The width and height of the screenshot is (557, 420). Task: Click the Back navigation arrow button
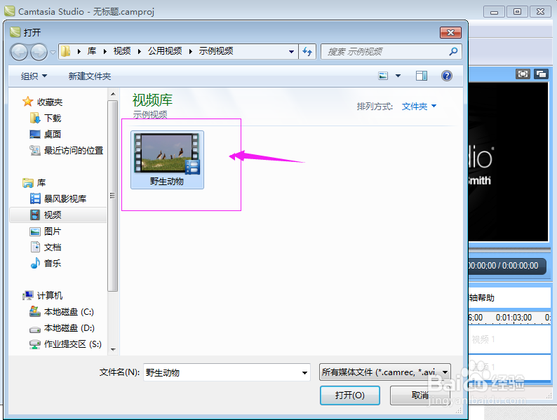(x=19, y=52)
